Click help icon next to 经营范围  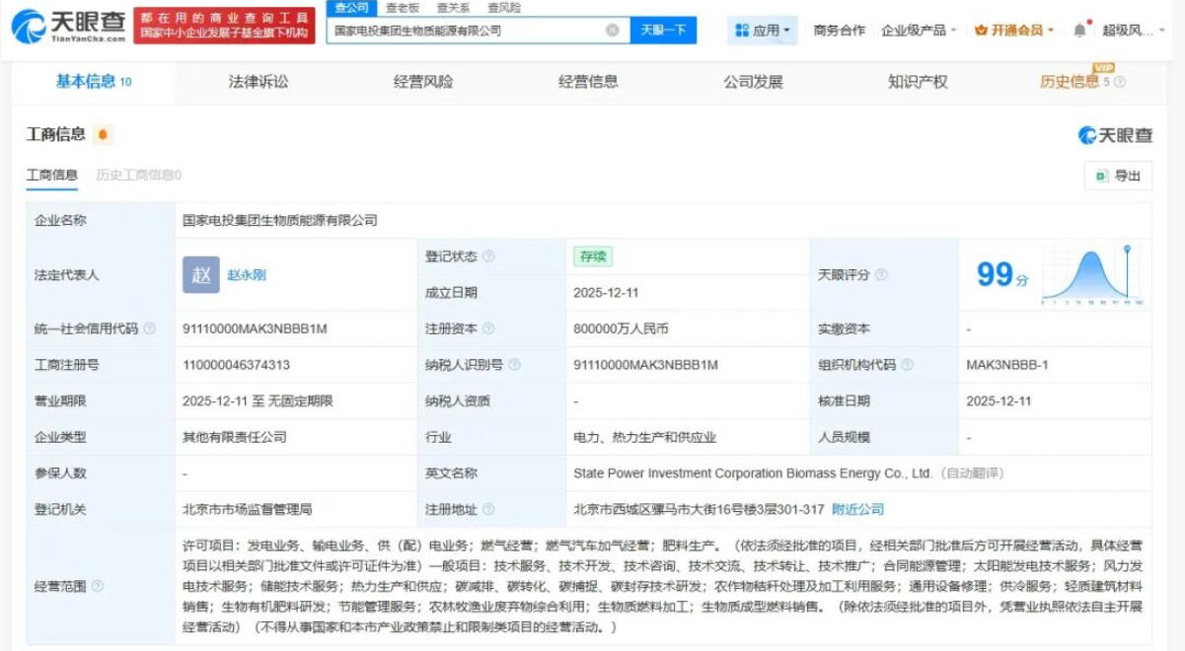click(98, 587)
